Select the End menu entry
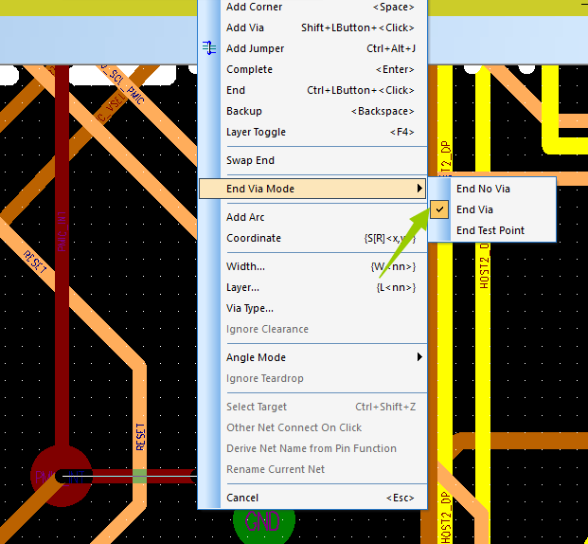This screenshot has height=544, width=588. coord(312,90)
